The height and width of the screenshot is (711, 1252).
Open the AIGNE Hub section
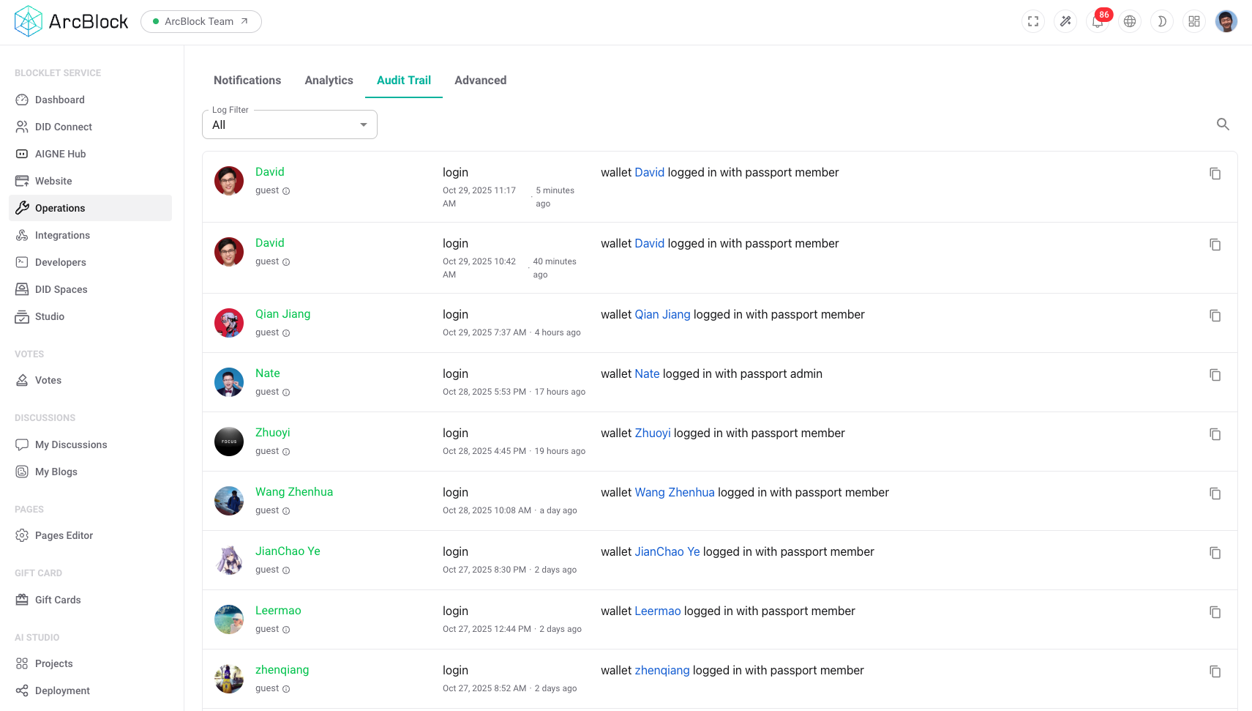60,154
